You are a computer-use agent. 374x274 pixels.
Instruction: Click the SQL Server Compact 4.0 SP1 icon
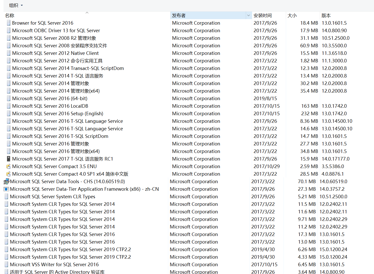pyautogui.click(x=9, y=174)
